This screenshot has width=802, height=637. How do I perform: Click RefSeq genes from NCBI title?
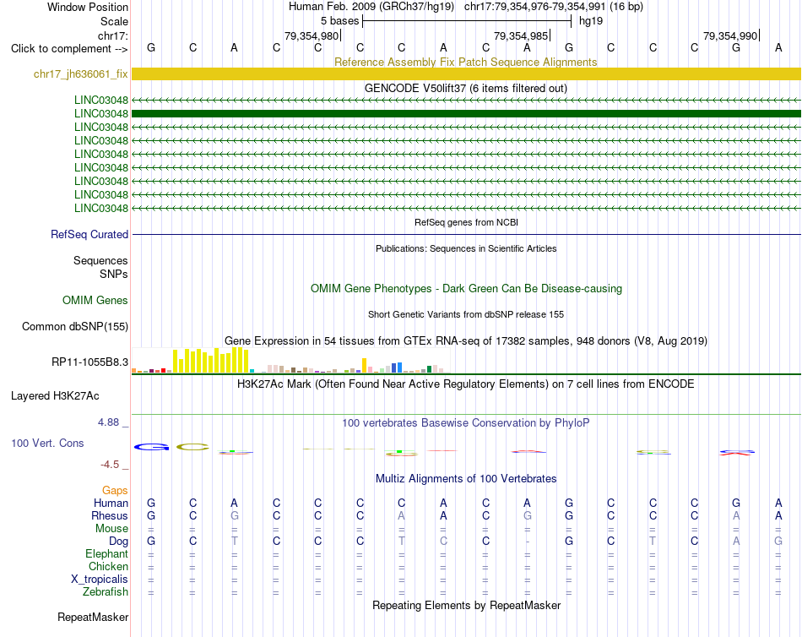(x=466, y=222)
